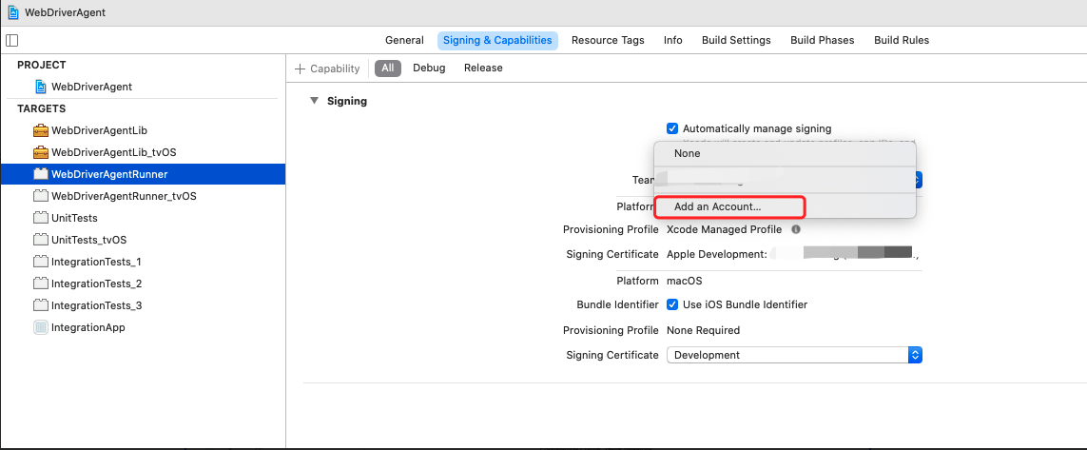Viewport: 1087px width, 450px height.
Task: Click the Provisioning Profile info icon
Action: 796,229
